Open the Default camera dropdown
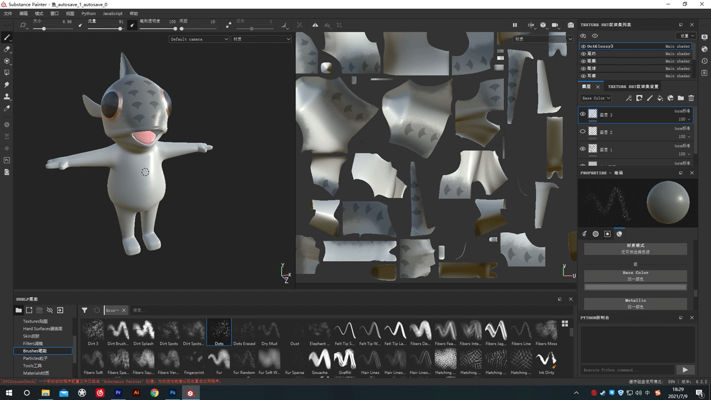 [199, 39]
